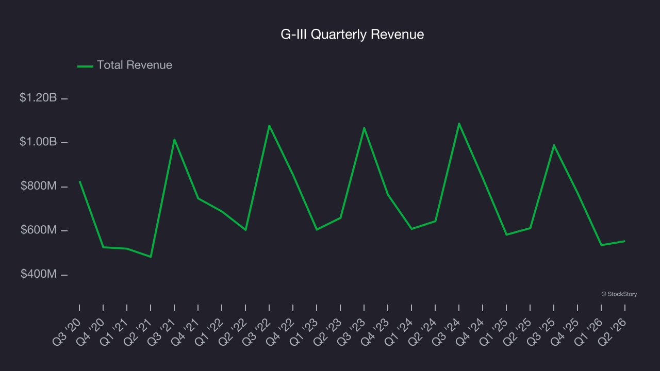Click the 'Total Revenue' legend label
This screenshot has width=660, height=371.
coord(135,65)
